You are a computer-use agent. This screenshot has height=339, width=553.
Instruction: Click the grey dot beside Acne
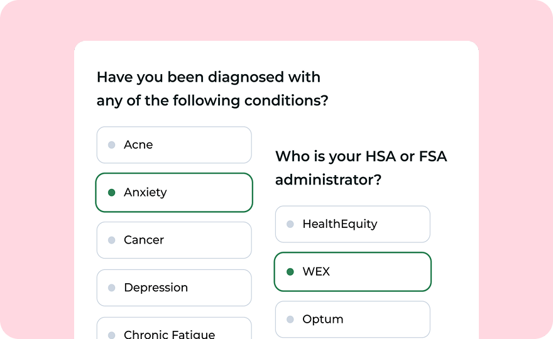[112, 145]
